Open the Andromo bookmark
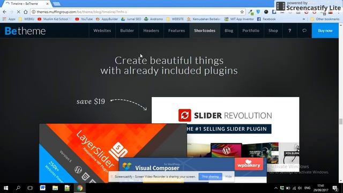 154,19
